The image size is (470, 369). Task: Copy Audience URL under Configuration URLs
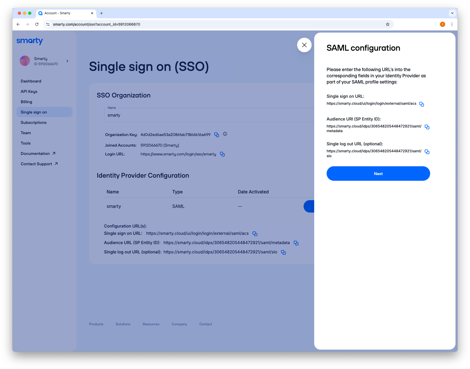click(x=296, y=243)
